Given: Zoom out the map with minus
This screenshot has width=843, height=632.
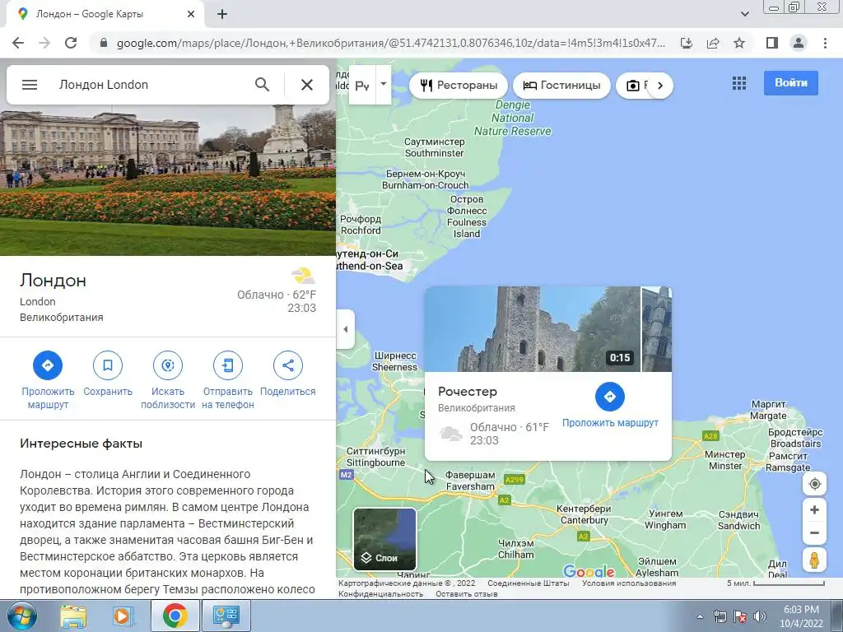Looking at the screenshot, I should pos(814,533).
